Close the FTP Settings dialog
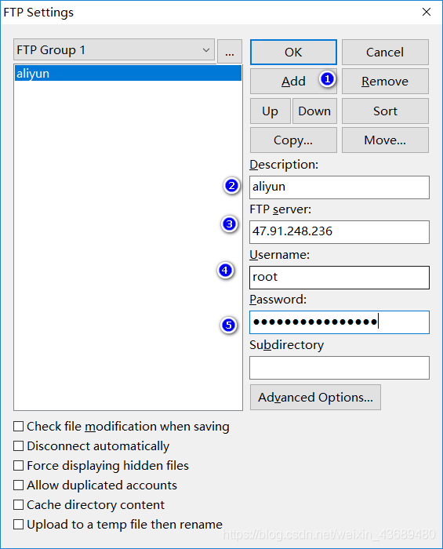The width and height of the screenshot is (443, 549). [427, 12]
